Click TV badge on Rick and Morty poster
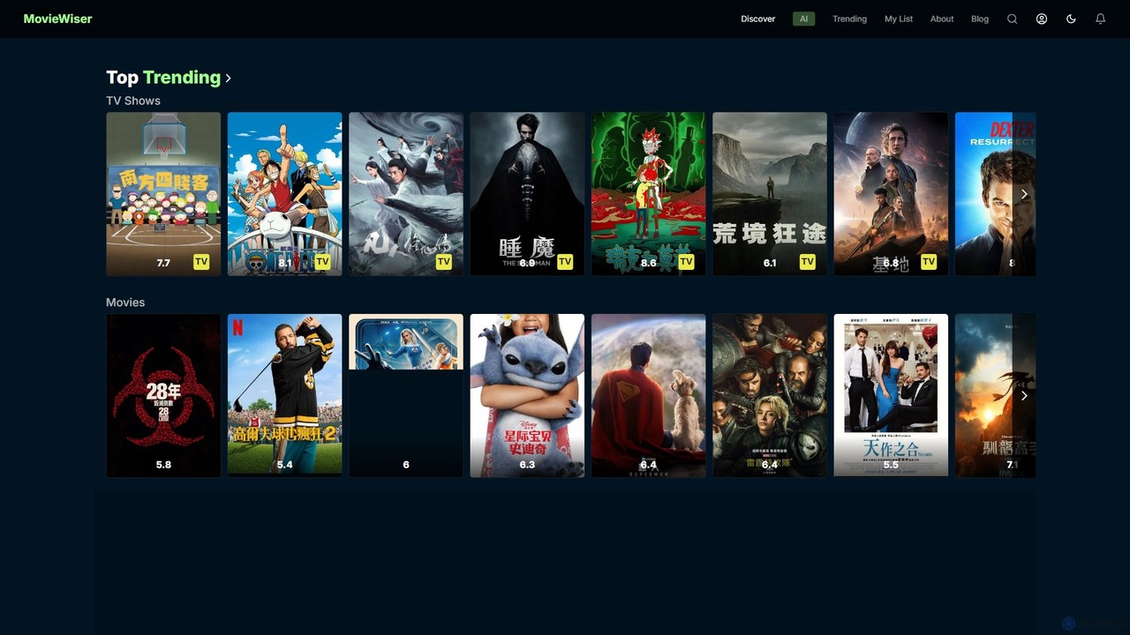The width and height of the screenshot is (1130, 635). coord(686,262)
